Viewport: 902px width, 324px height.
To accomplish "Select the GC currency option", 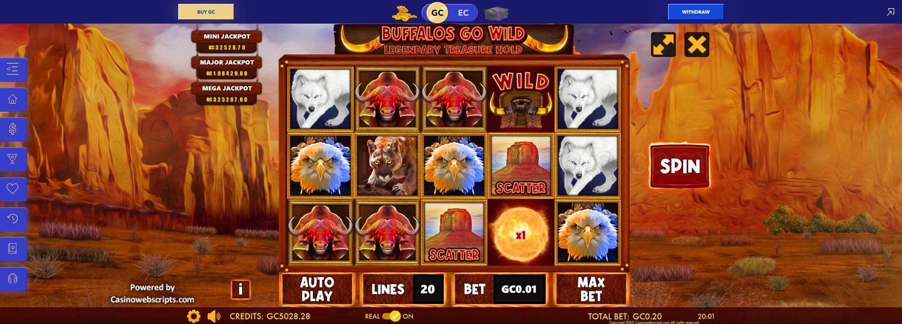I will pyautogui.click(x=437, y=13).
